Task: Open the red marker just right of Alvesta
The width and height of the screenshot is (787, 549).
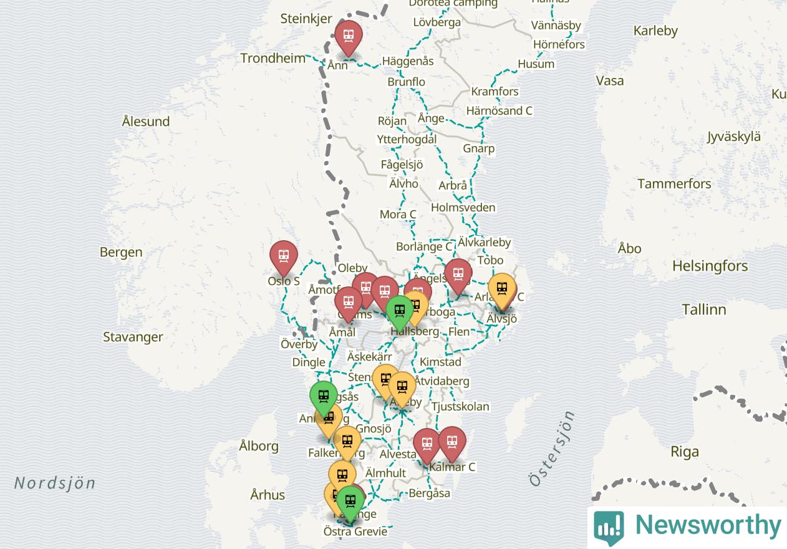Action: pos(427,445)
